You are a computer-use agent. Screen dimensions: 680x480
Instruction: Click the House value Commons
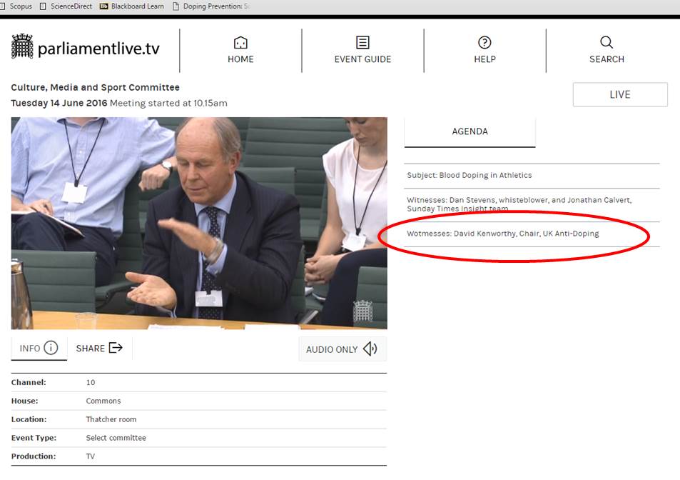pyautogui.click(x=103, y=401)
